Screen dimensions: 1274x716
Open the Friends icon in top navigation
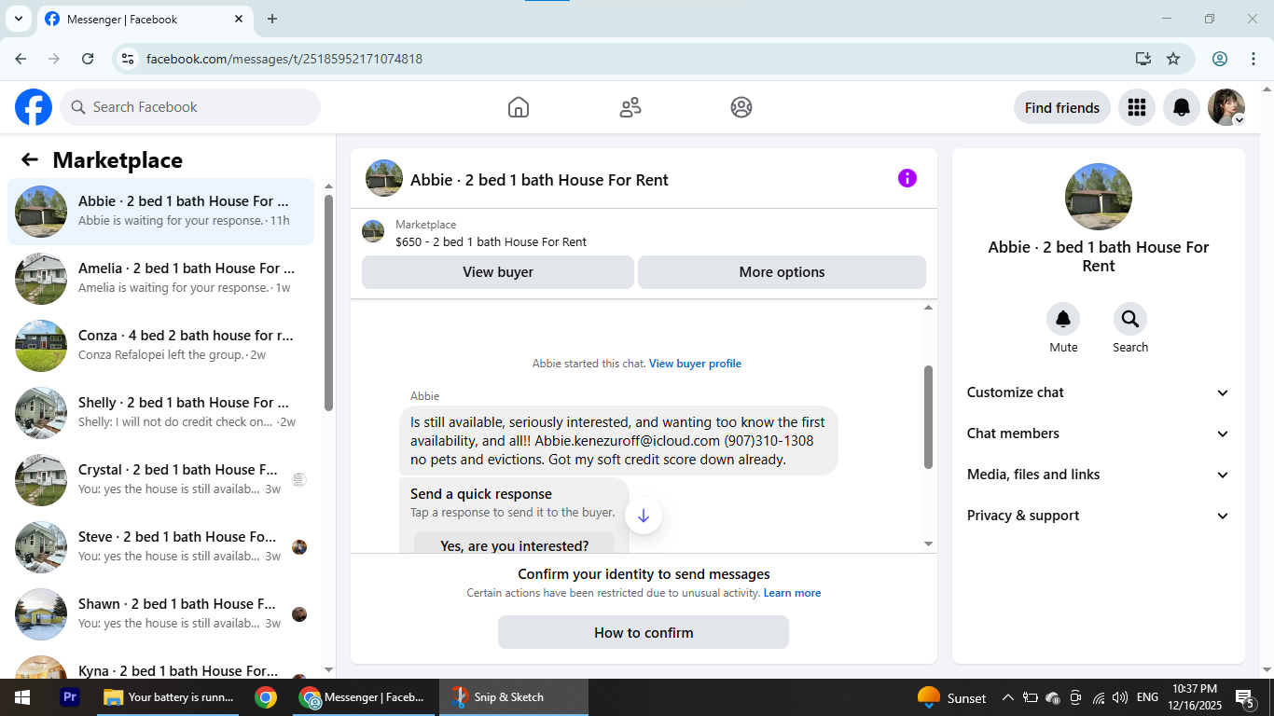pos(630,107)
